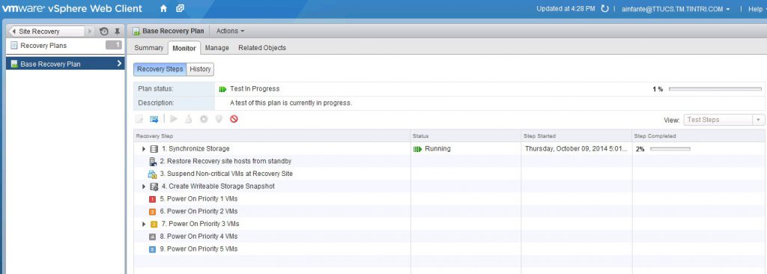This screenshot has height=274, width=767.
Task: Click the grey cleanup broom icon
Action: pyautogui.click(x=189, y=119)
